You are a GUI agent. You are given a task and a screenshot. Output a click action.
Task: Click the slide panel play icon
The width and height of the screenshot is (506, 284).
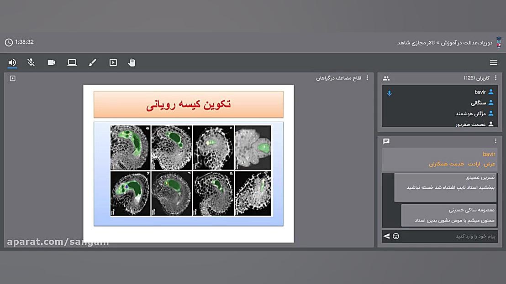coord(13,78)
